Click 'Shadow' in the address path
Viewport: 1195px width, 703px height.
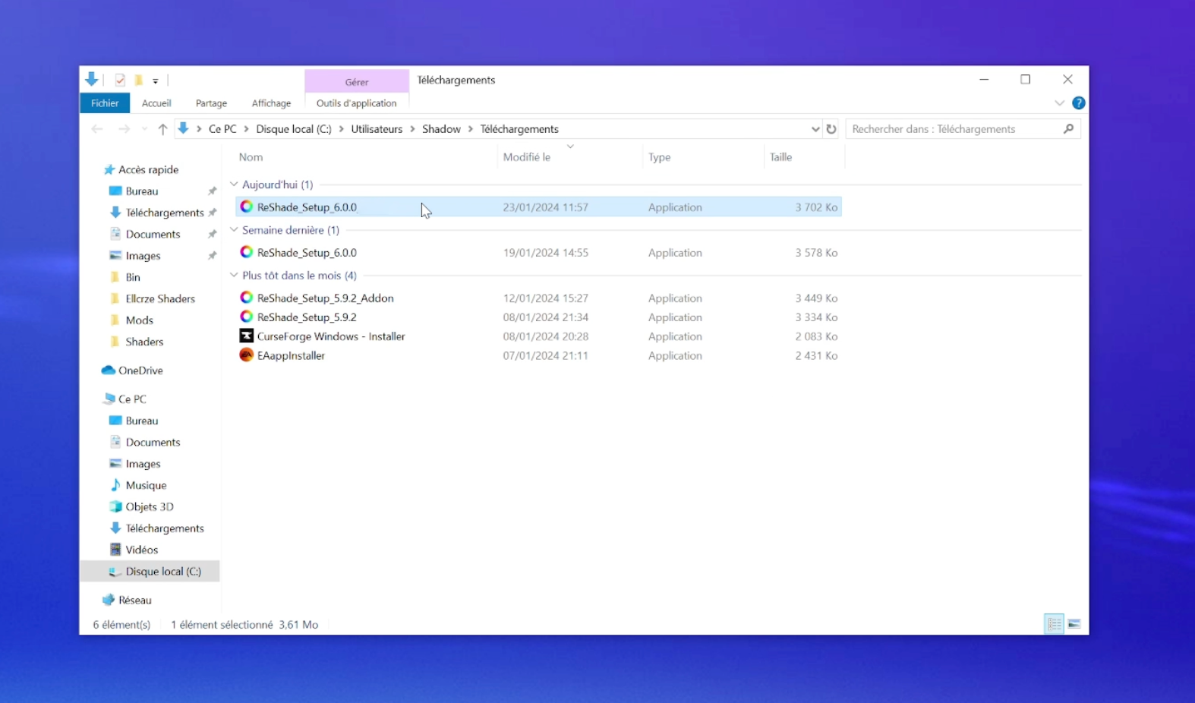click(x=441, y=129)
